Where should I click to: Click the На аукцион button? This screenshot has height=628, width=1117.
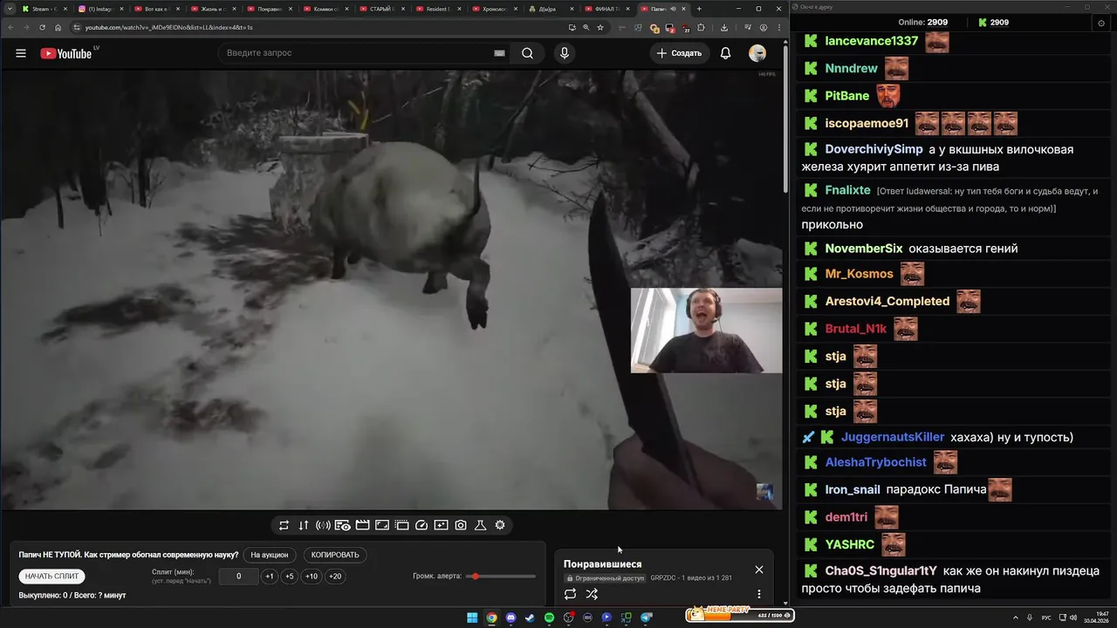[x=269, y=555]
